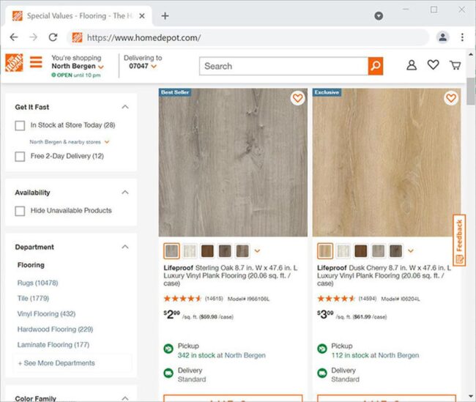The width and height of the screenshot is (476, 402).
Task: Click the orange search magnifier button
Action: (x=376, y=66)
